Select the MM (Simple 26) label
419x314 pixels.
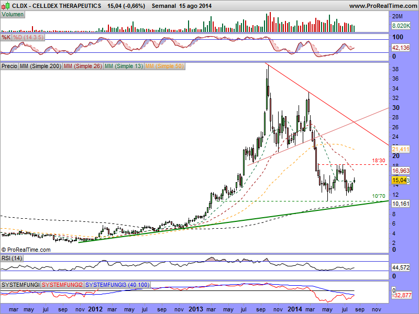coord(83,66)
